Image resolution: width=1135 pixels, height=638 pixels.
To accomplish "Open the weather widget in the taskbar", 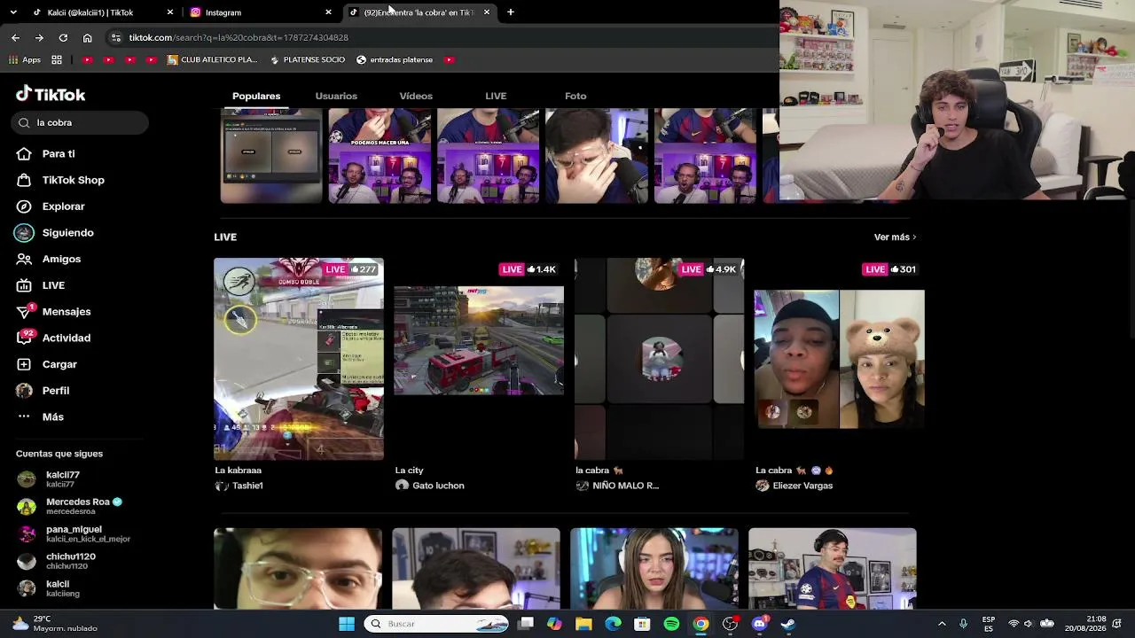I will tap(55, 624).
